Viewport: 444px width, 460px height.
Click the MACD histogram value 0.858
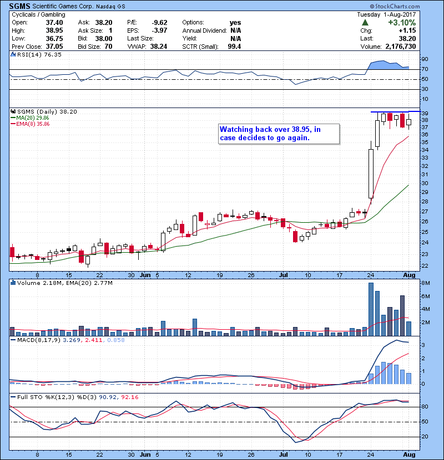[116, 340]
